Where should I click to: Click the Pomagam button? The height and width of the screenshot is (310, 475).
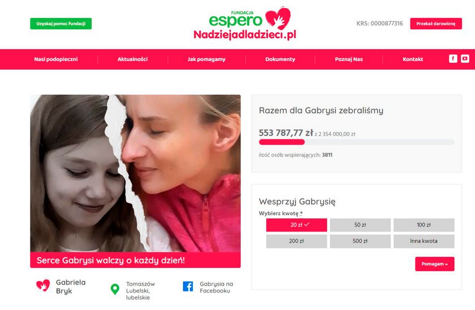[435, 264]
